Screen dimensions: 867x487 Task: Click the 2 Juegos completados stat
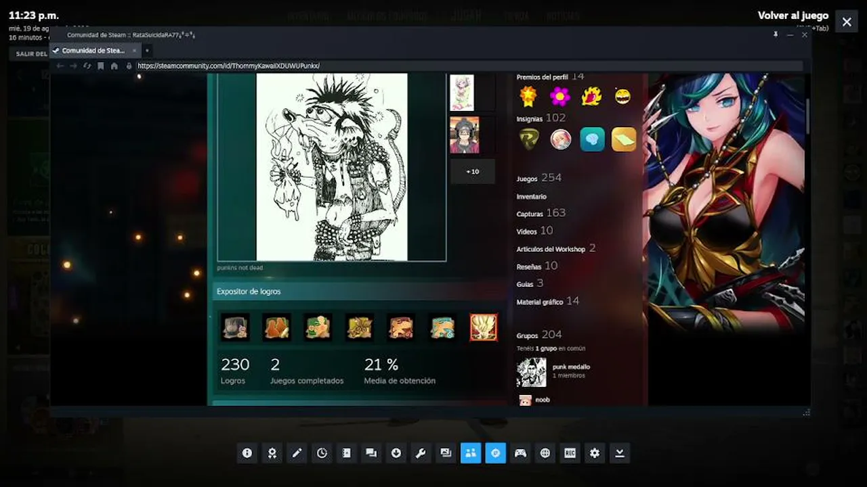coord(307,371)
